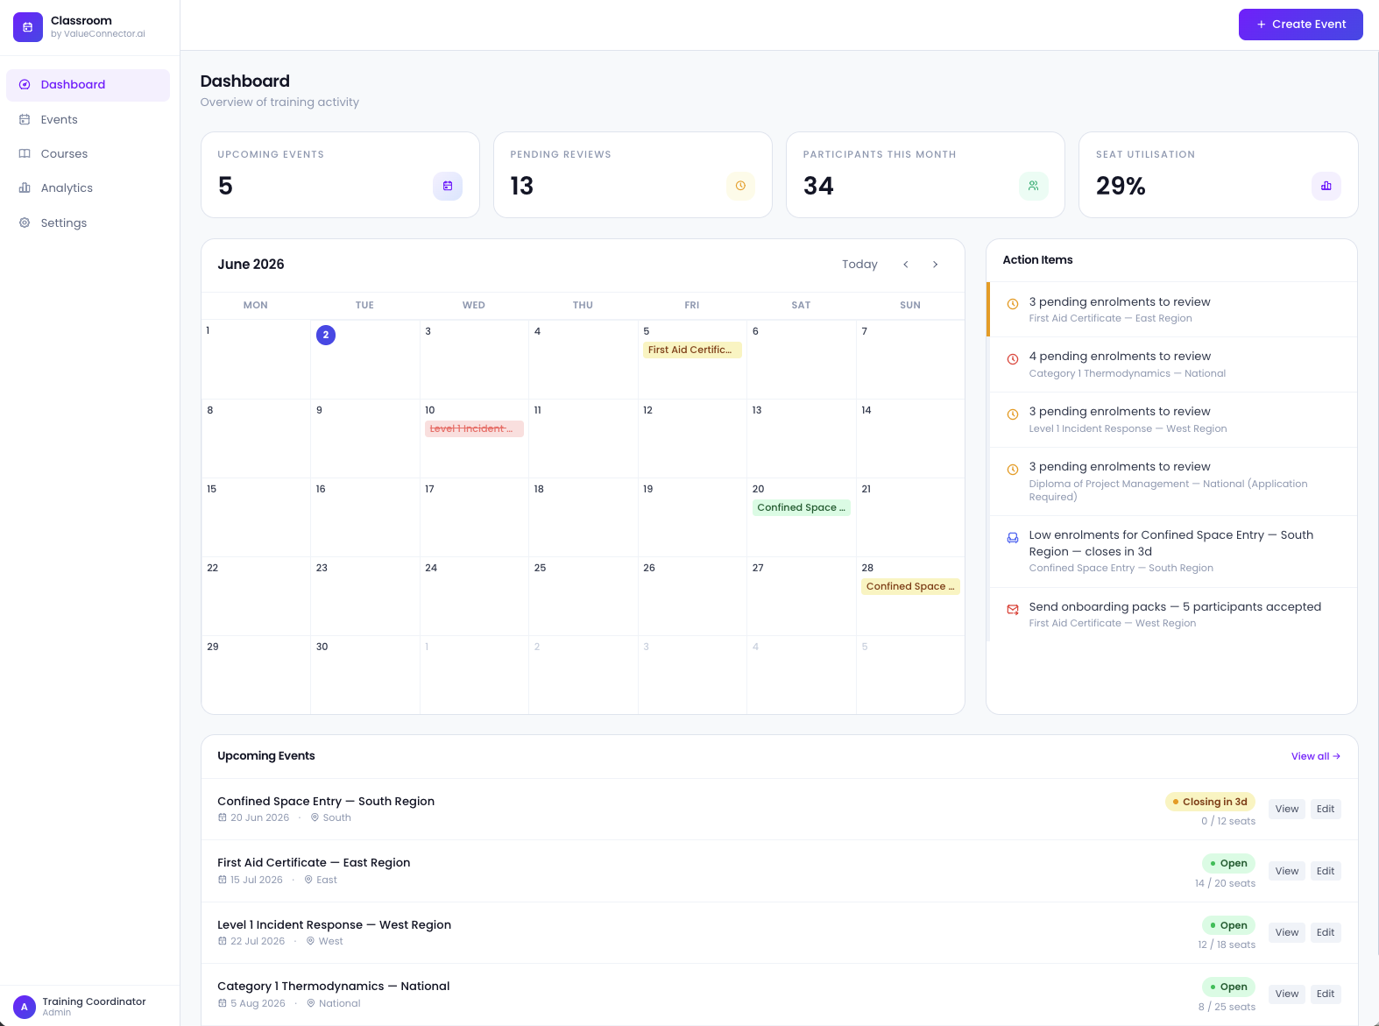Image resolution: width=1379 pixels, height=1026 pixels.
Task: Click the clock icon for Diploma of Project Management
Action: coord(1013,470)
